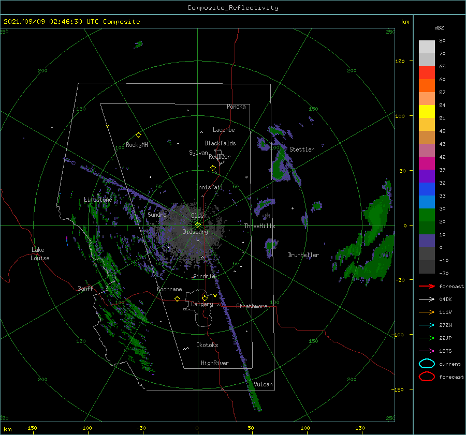Image resolution: width=466 pixels, height=435 pixels.
Task: Click the light blue 30-33 dBZ swatch
Action: pyautogui.click(x=427, y=202)
